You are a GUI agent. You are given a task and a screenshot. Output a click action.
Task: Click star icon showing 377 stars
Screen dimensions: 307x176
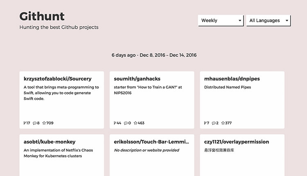223,123
